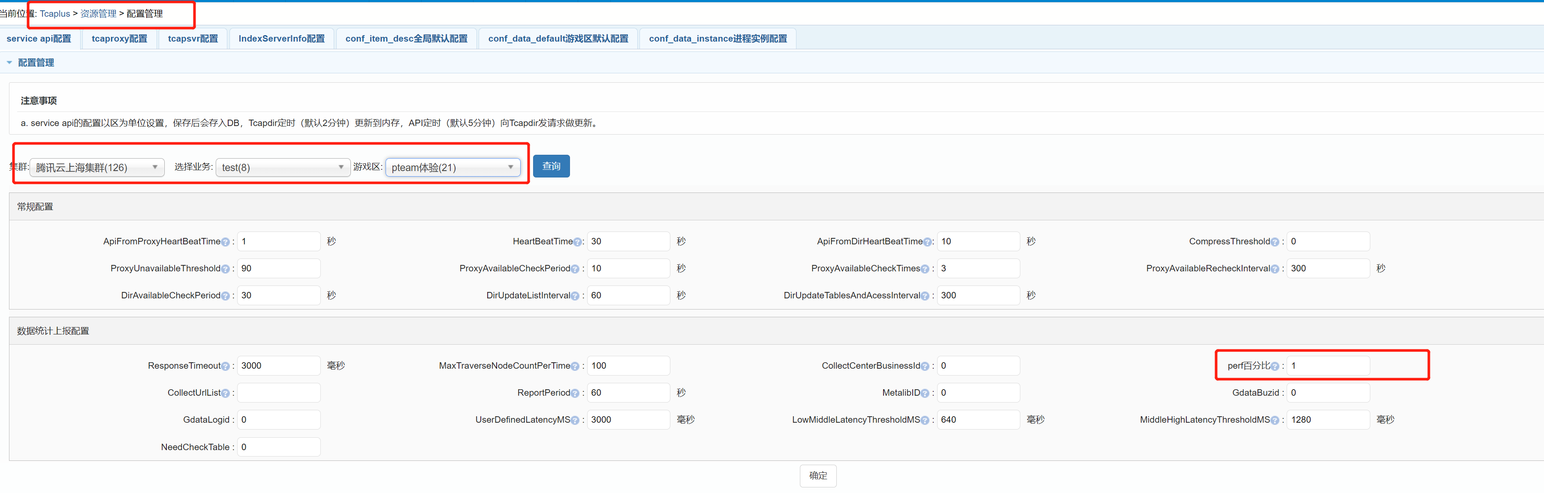Click help icon beside UserDefinedLatencyMS

point(576,421)
